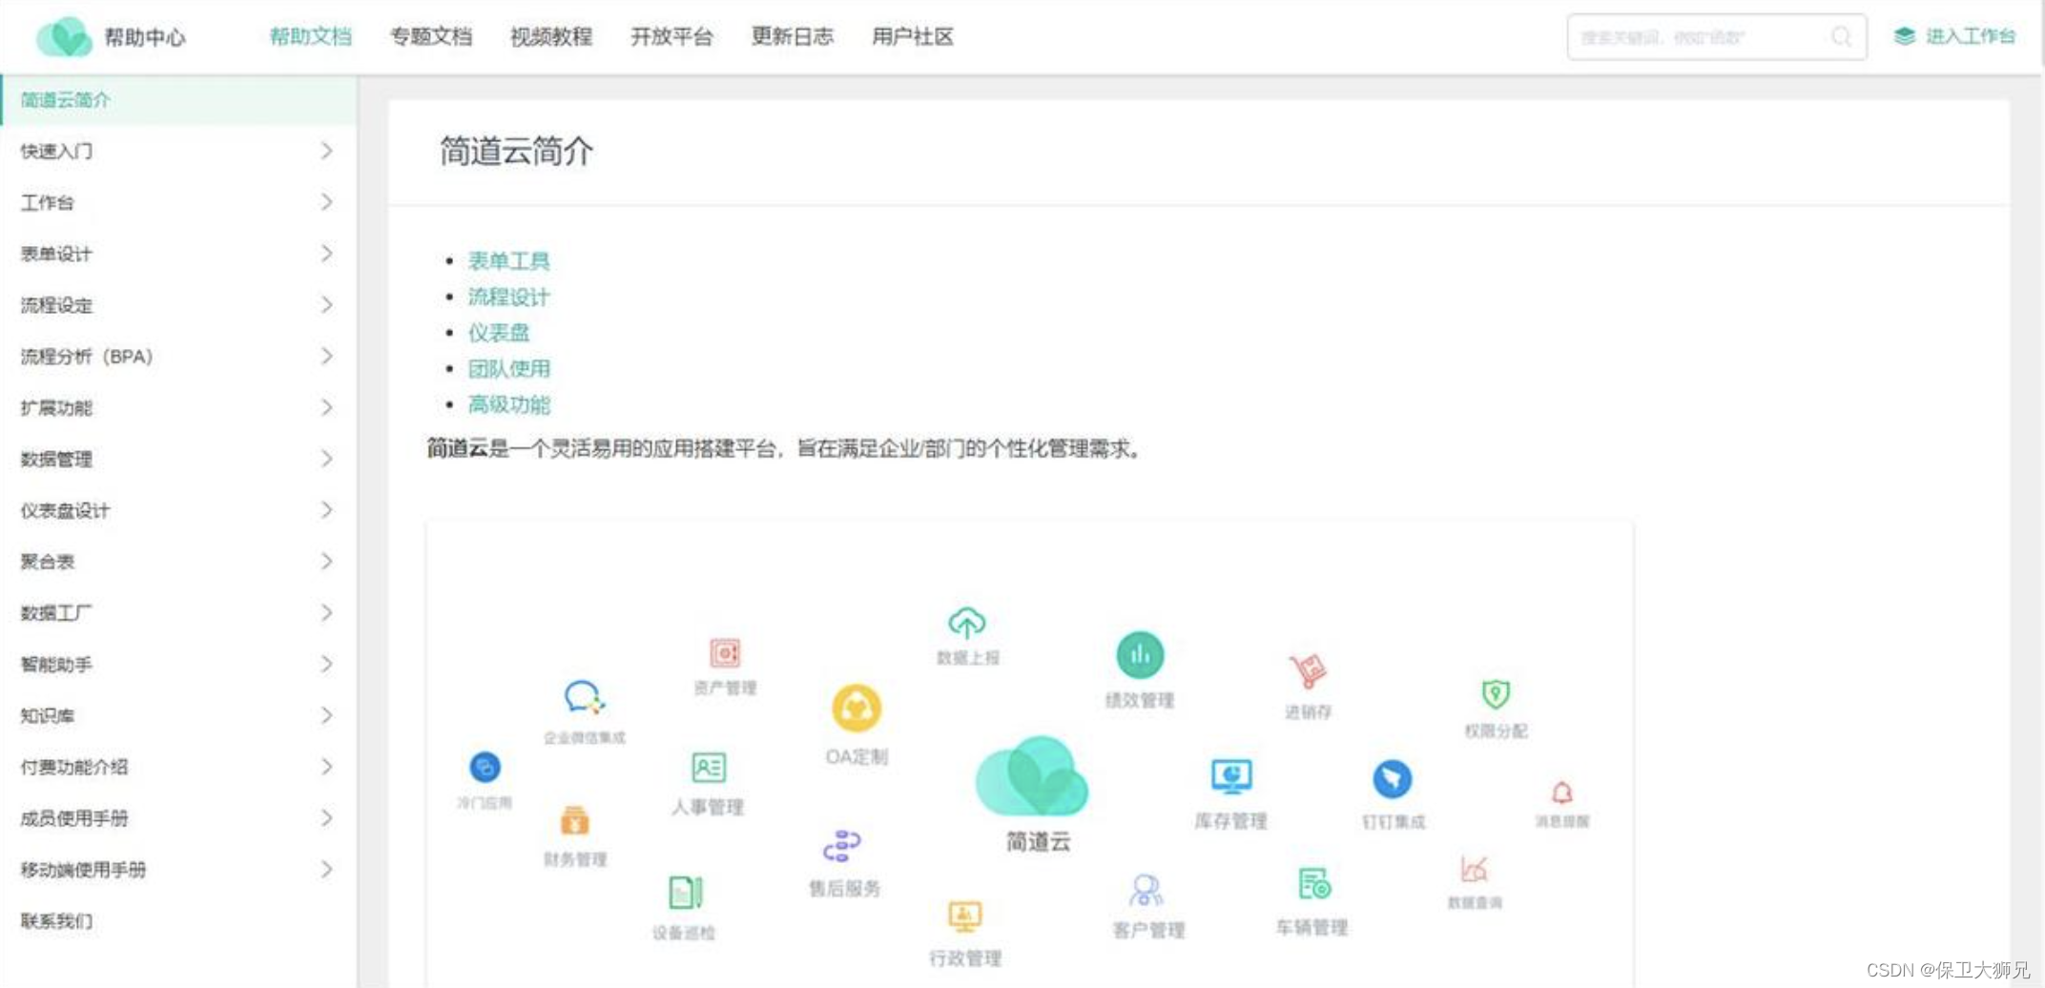Expand the 数据工厂 sidebar chevron
2045x988 pixels.
click(326, 613)
